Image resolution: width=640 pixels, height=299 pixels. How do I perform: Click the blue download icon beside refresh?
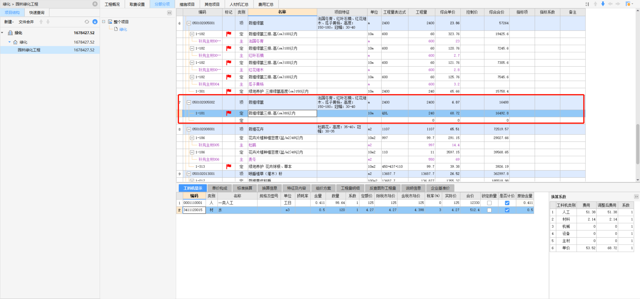tap(95, 22)
